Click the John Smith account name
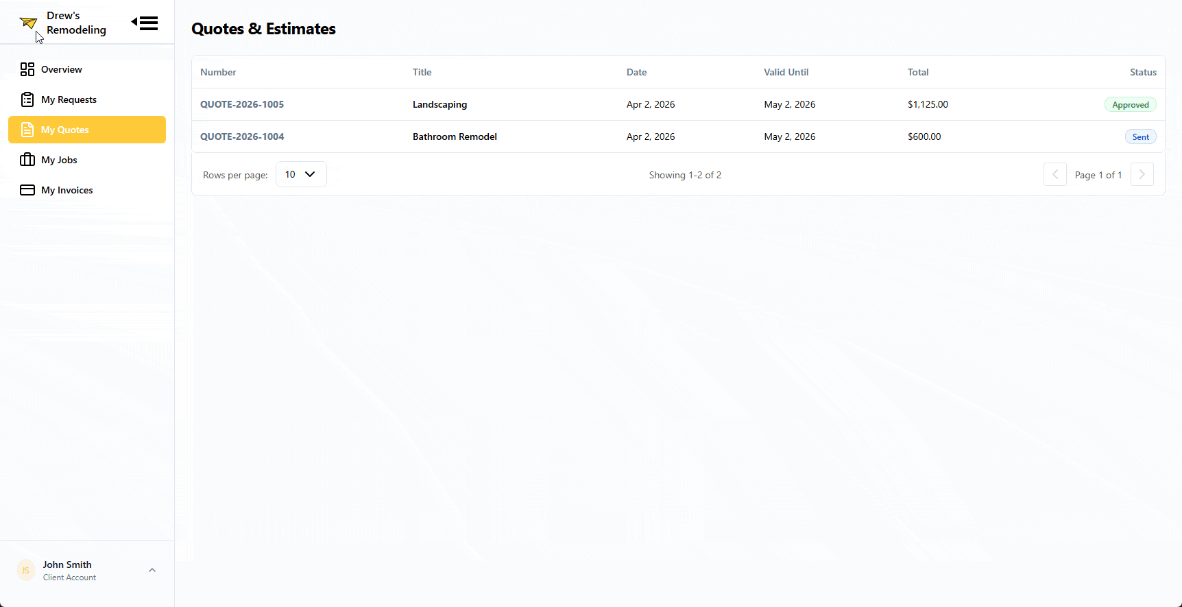This screenshot has height=607, width=1182. [x=67, y=564]
